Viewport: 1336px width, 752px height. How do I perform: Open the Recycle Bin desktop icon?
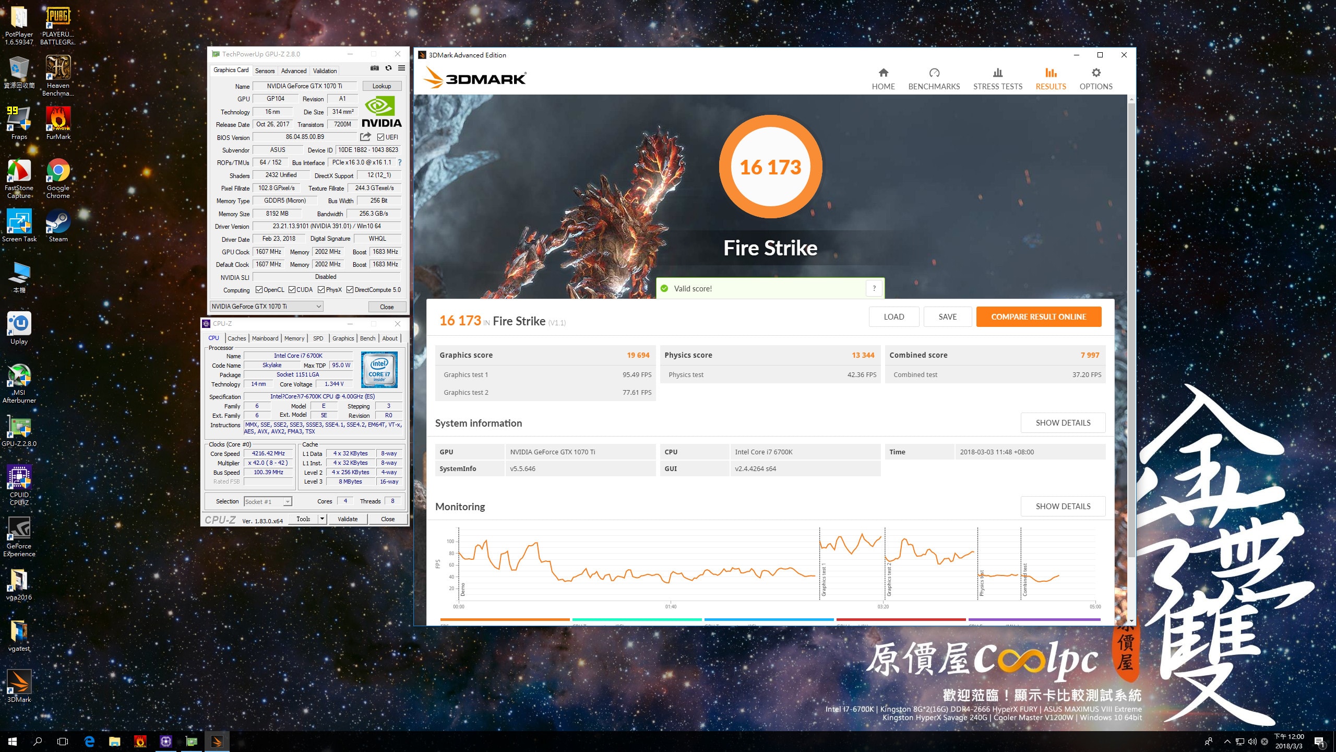pyautogui.click(x=19, y=72)
